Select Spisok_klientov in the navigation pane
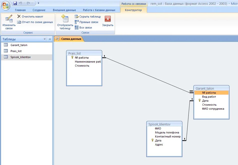The width and height of the screenshot is (238, 165). [27, 57]
